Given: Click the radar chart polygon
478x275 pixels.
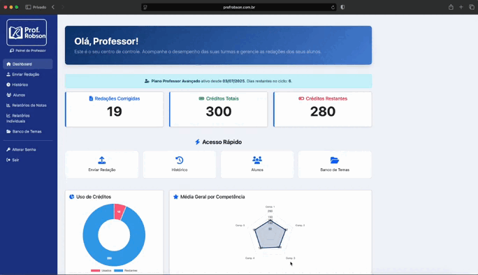Looking at the screenshot, I should [270, 235].
